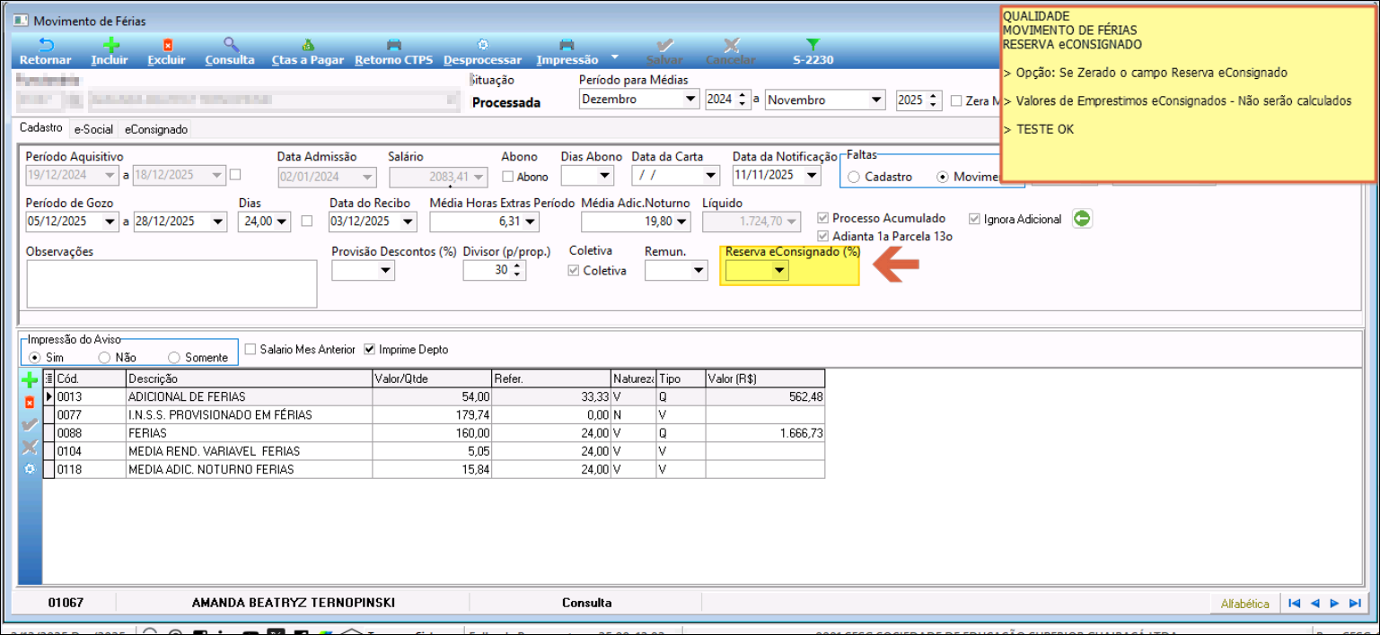Click green arrow beside Ignora Adicional
This screenshot has height=635, width=1380.
[x=1082, y=219]
